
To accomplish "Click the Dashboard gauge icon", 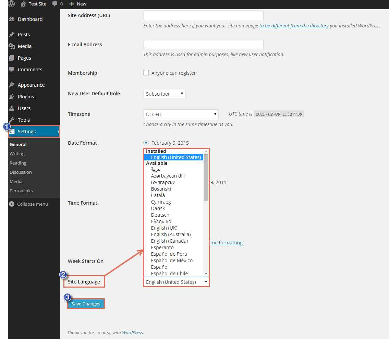I will point(12,19).
